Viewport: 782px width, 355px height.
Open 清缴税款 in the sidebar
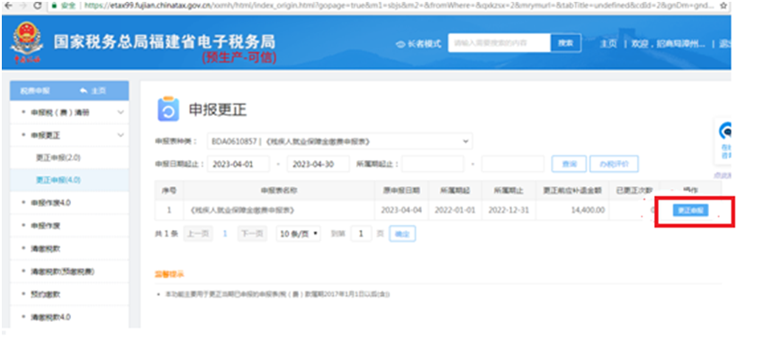tap(45, 248)
